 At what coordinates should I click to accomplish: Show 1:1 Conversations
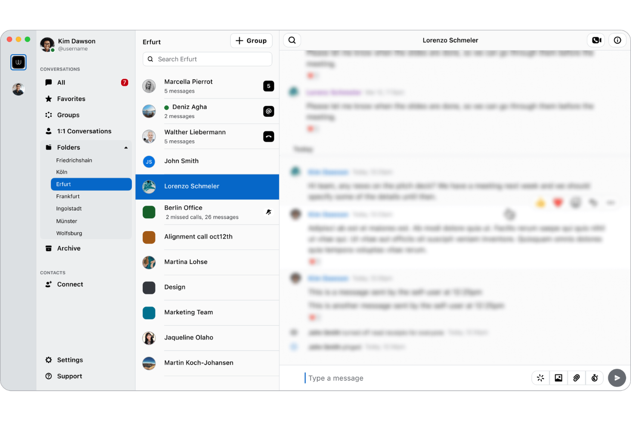point(84,131)
